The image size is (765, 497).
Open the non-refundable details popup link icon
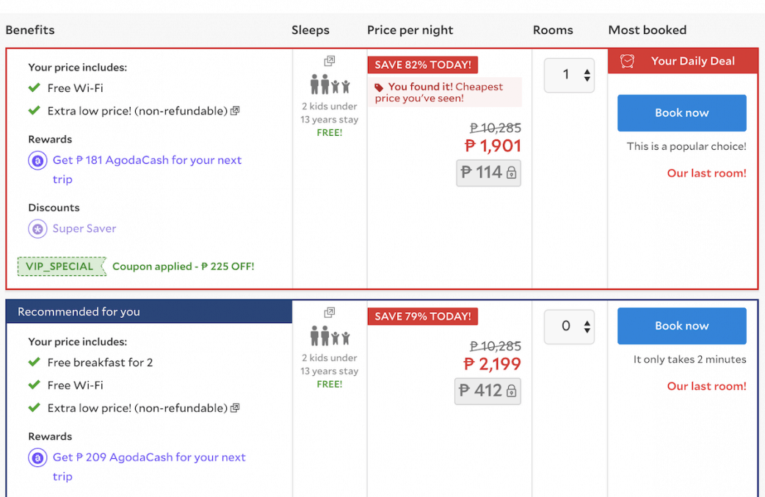[x=234, y=110]
